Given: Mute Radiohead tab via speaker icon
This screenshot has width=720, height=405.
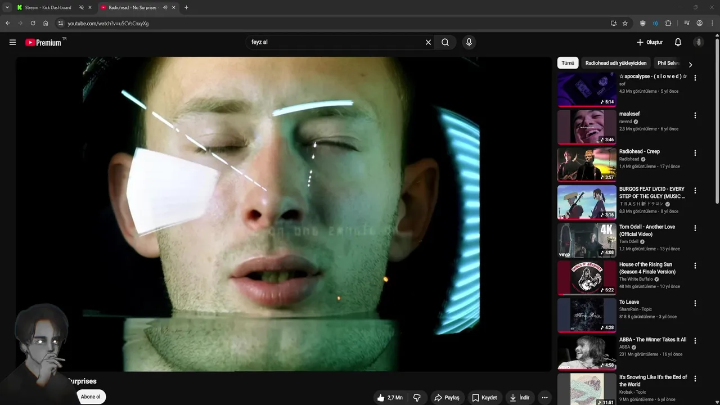Looking at the screenshot, I should 165,7.
